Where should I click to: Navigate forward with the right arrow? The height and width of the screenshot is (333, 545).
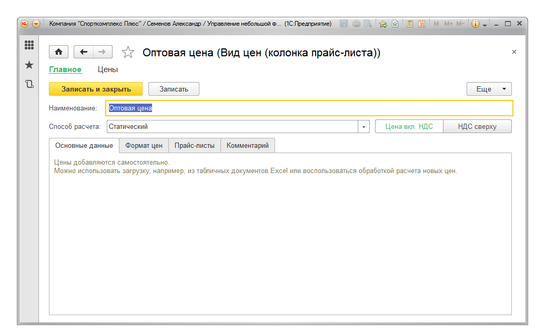click(x=103, y=52)
